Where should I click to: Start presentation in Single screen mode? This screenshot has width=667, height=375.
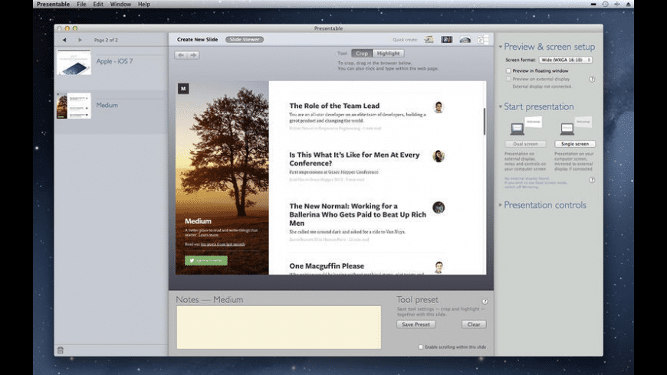point(575,144)
